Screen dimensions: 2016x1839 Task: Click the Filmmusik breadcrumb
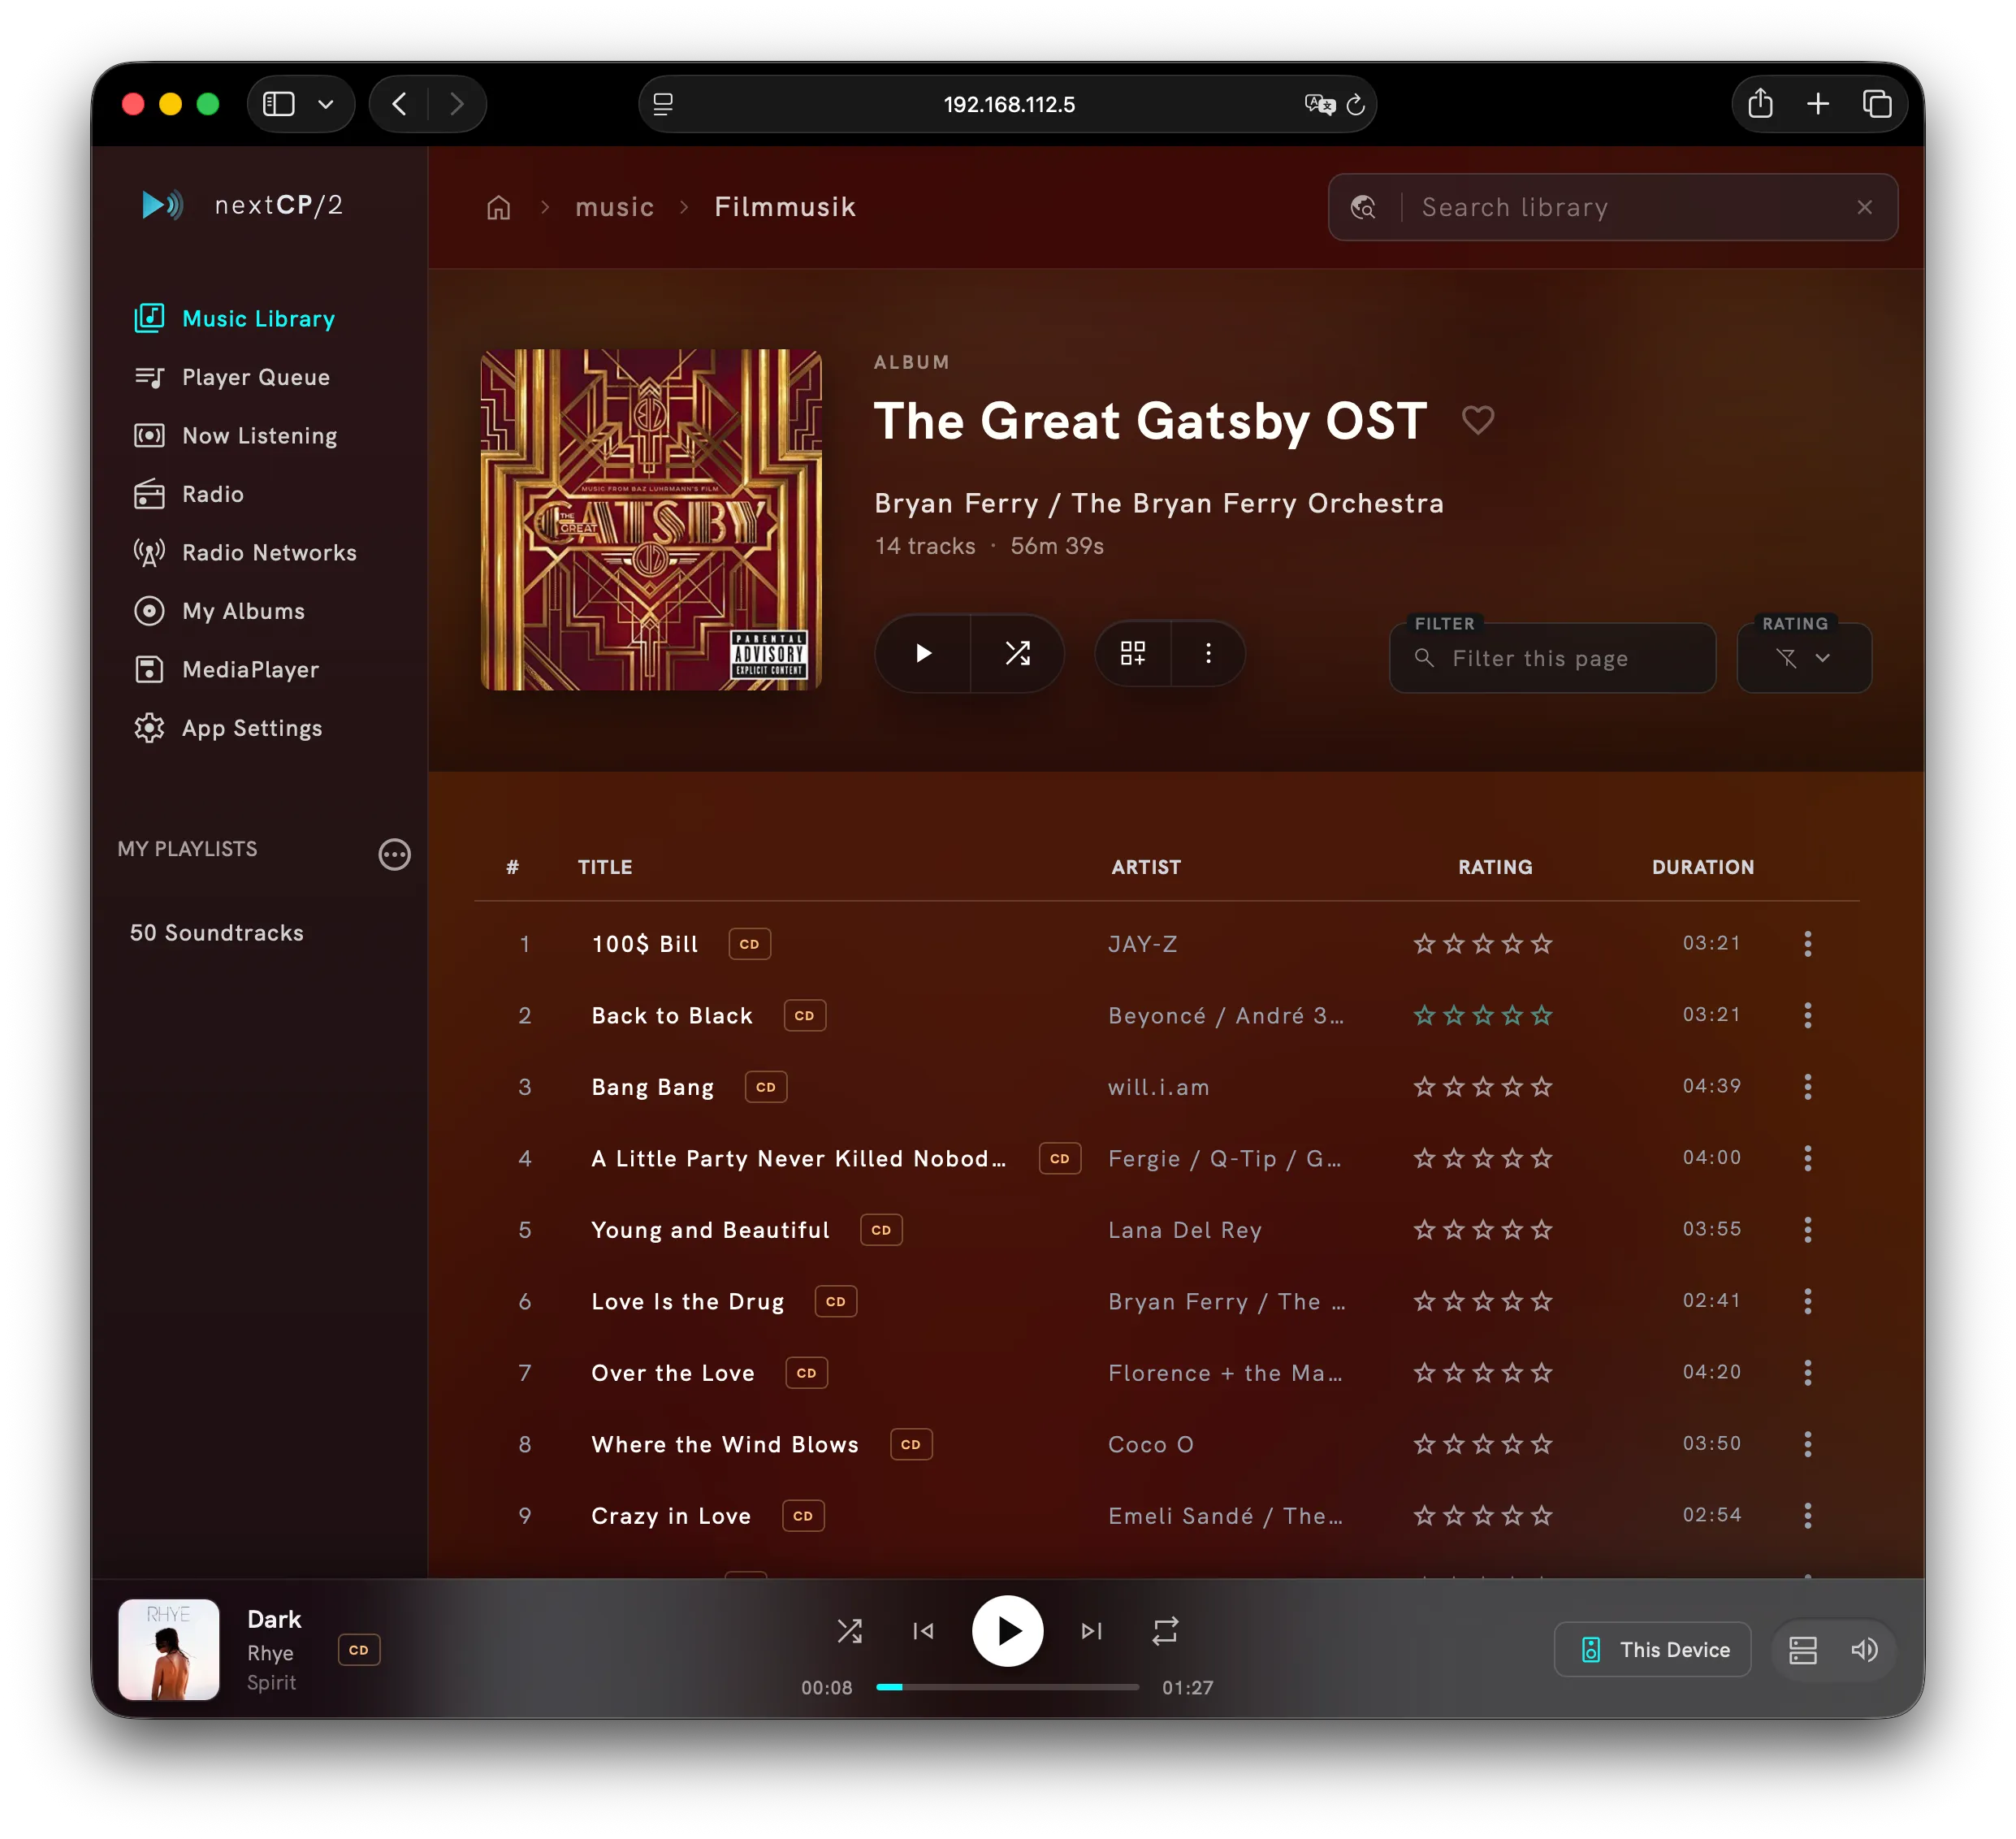[x=784, y=207]
